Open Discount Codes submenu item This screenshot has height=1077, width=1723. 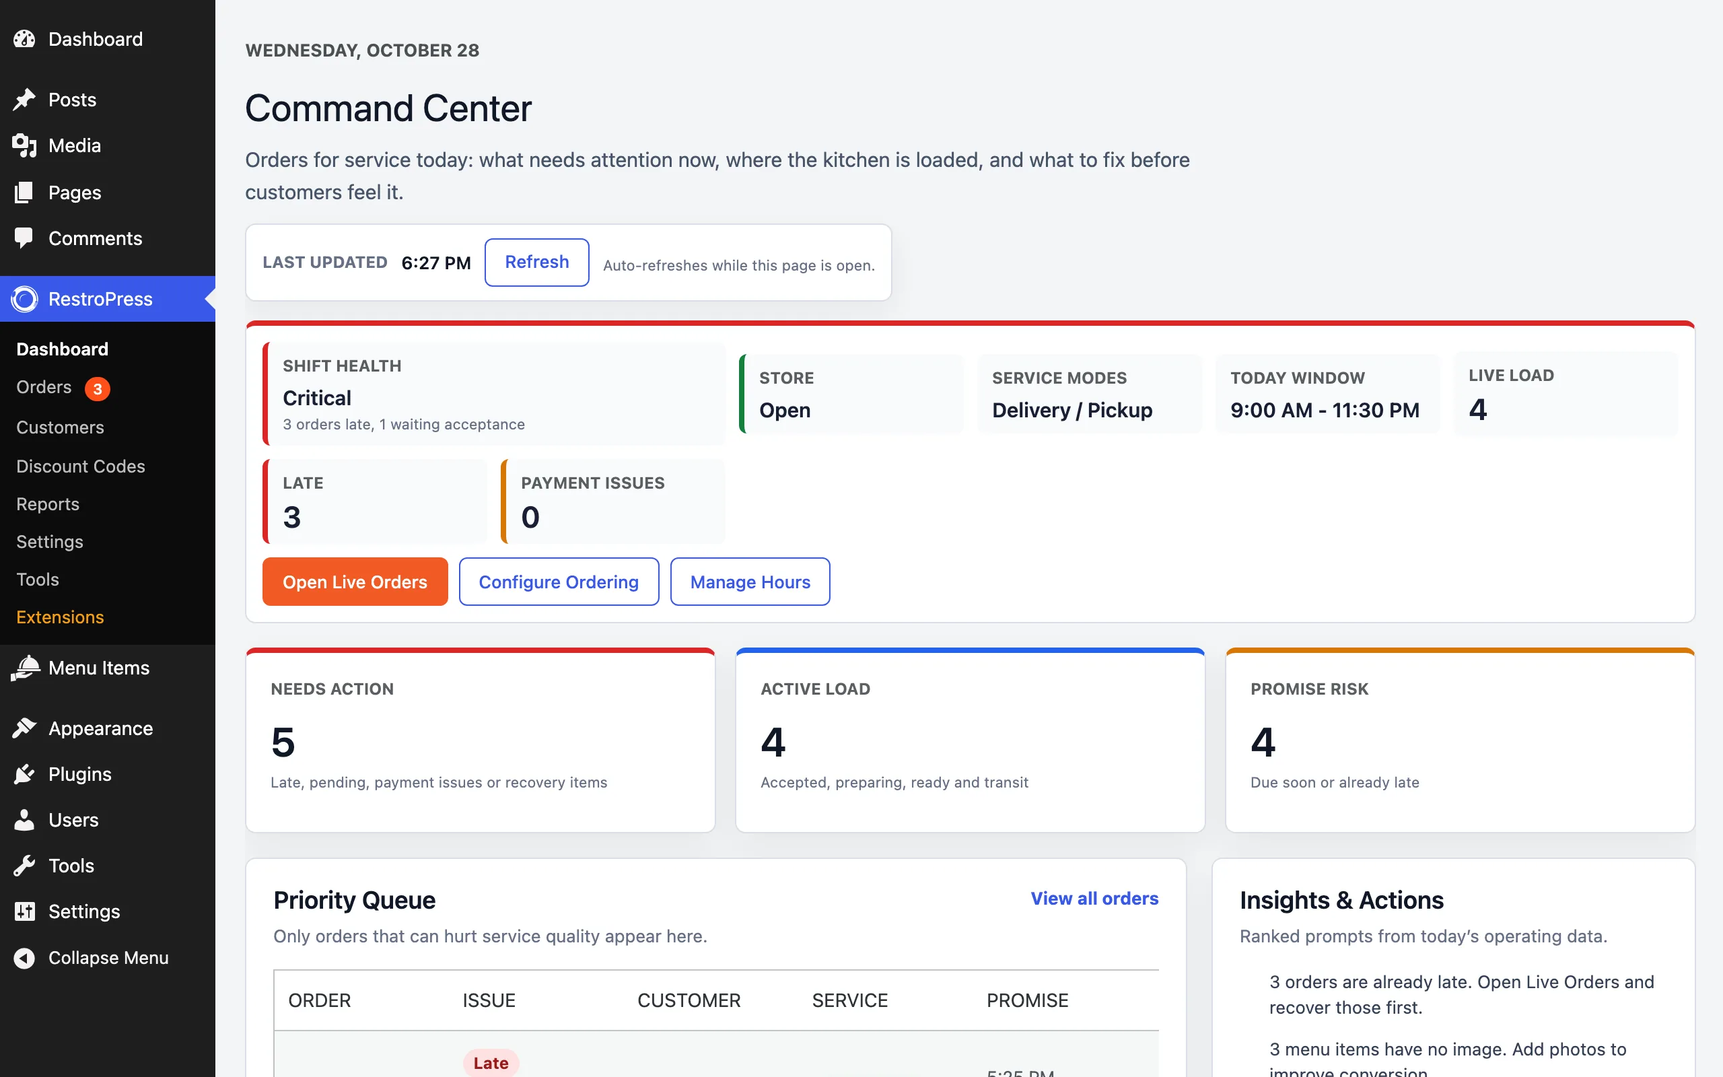(81, 466)
